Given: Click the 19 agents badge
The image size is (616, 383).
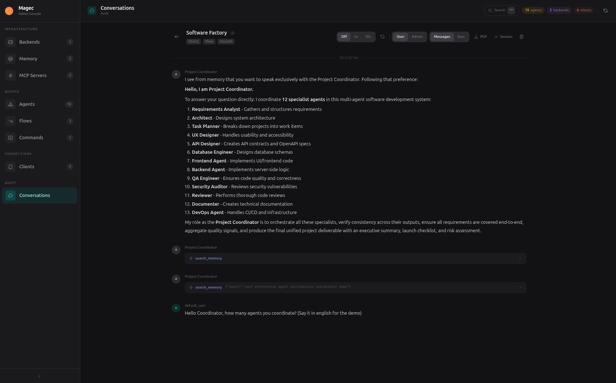Looking at the screenshot, I should (533, 10).
